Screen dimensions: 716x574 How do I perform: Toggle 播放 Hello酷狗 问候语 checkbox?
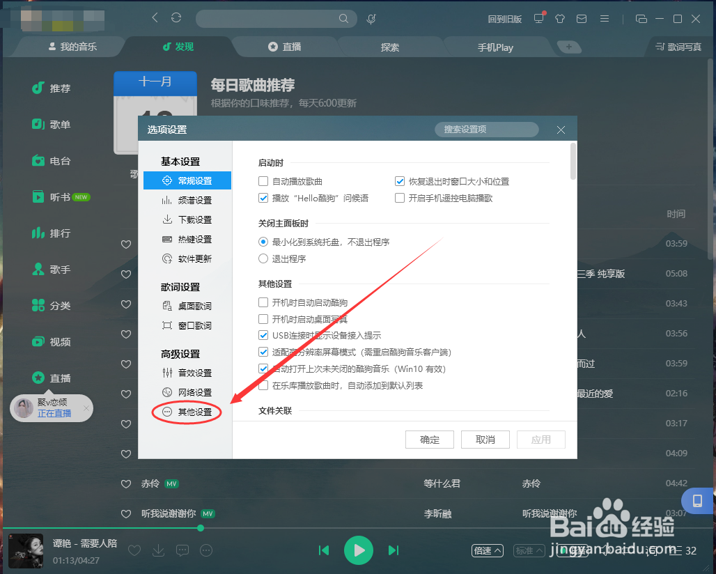[263, 198]
